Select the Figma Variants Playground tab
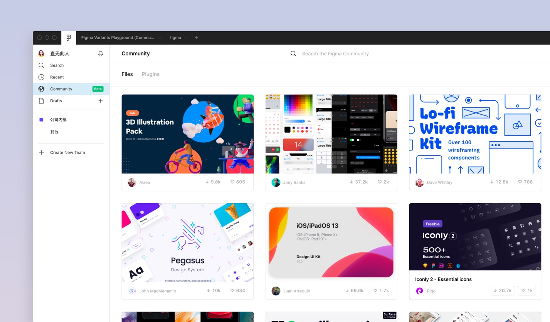The height and width of the screenshot is (322, 550). click(118, 38)
